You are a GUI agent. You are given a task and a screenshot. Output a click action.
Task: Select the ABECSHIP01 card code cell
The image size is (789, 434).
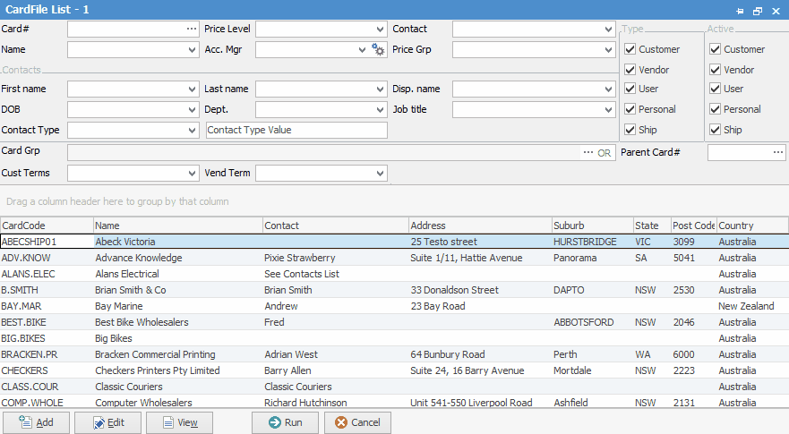point(47,242)
